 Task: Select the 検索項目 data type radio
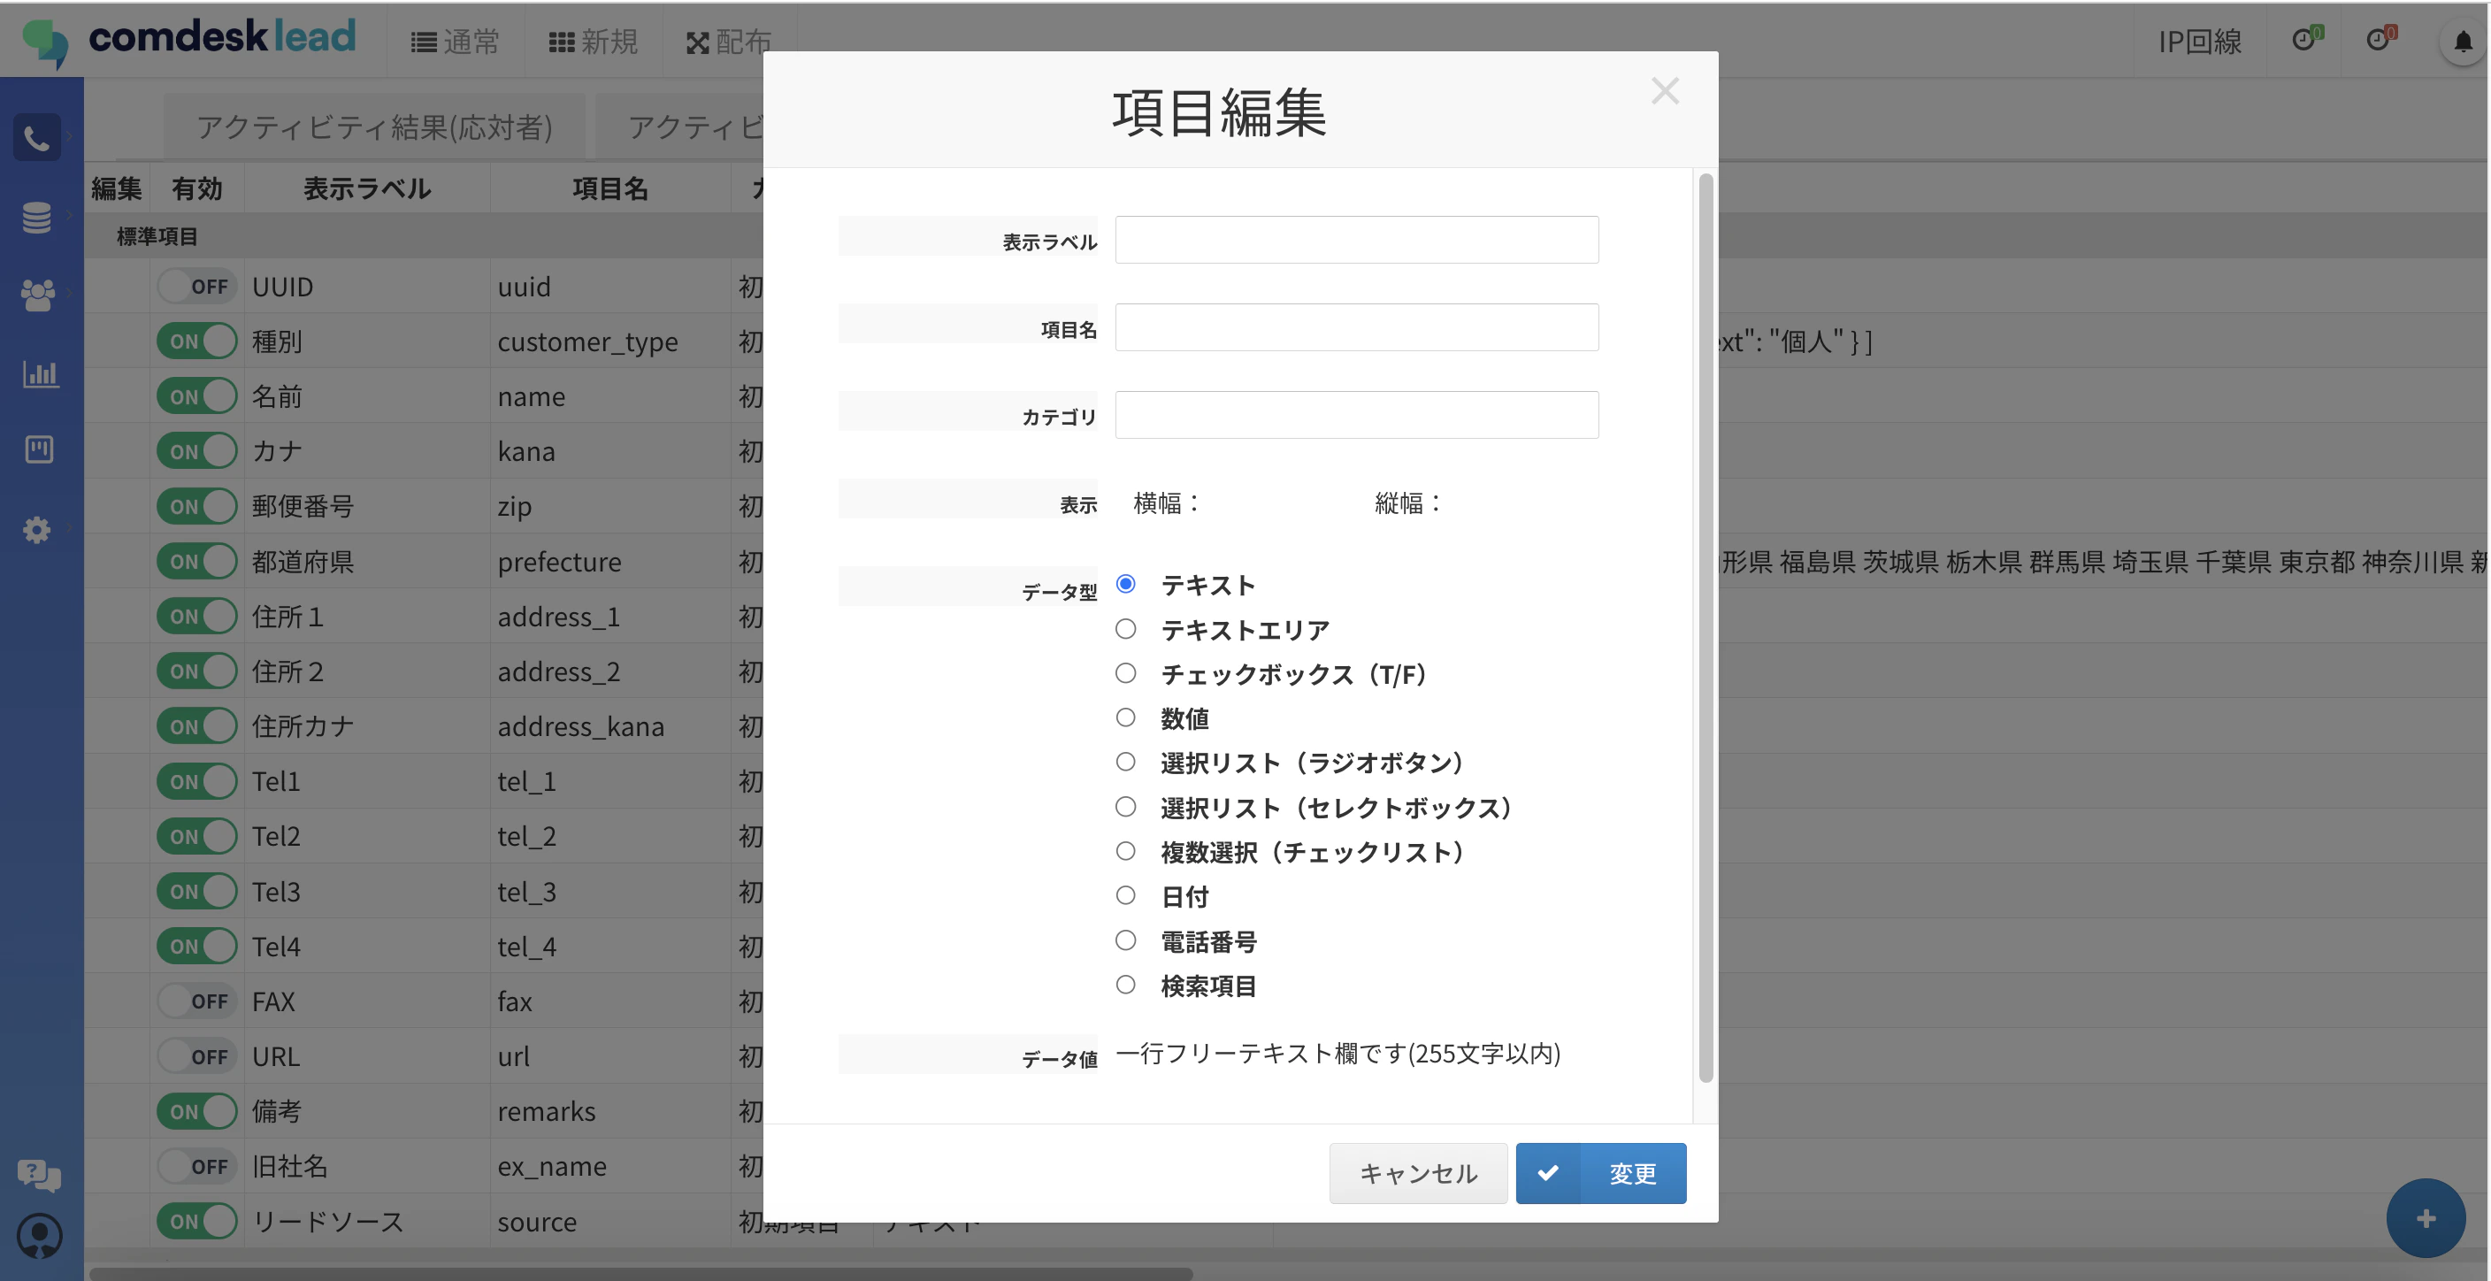click(1124, 985)
